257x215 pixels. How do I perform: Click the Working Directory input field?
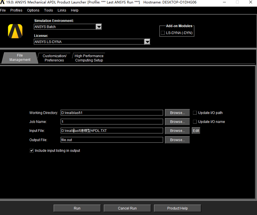112,113
